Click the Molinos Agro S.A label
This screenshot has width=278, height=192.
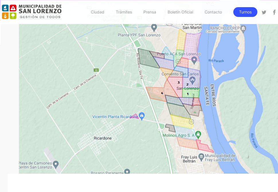pos(179,135)
